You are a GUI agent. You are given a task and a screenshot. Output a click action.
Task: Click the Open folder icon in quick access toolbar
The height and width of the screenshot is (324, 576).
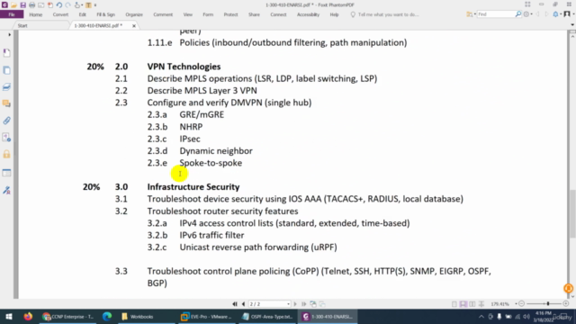[13, 5]
